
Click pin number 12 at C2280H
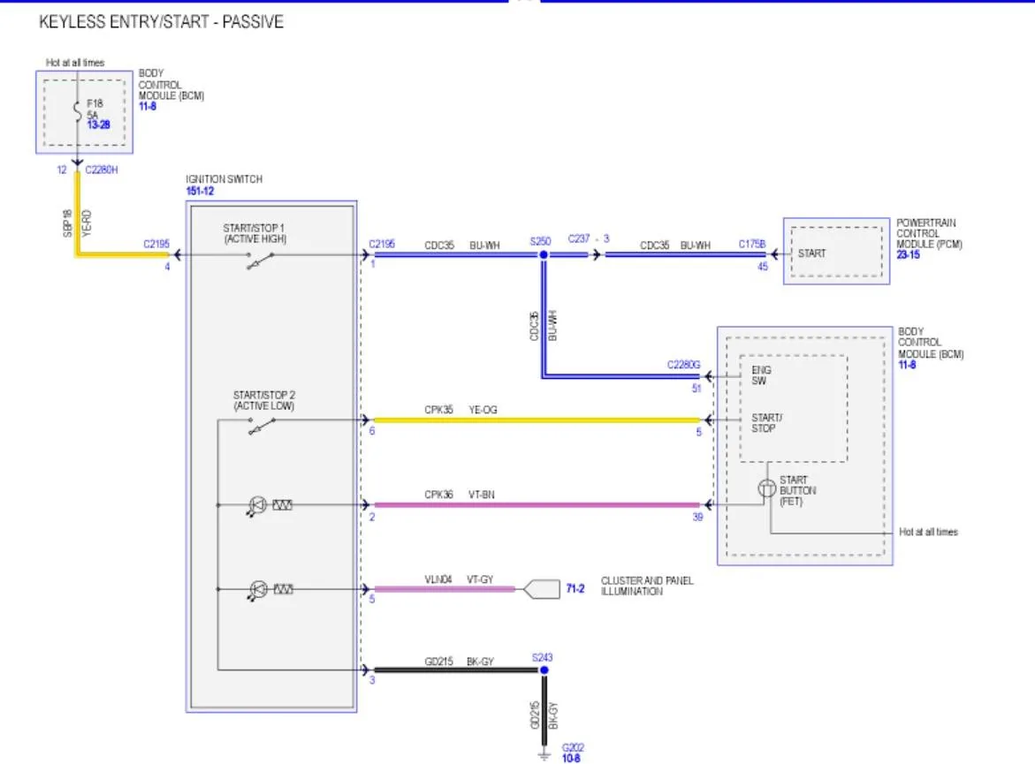point(61,170)
